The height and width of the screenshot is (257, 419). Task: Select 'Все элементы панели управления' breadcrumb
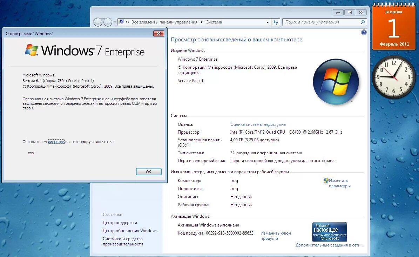pos(164,22)
